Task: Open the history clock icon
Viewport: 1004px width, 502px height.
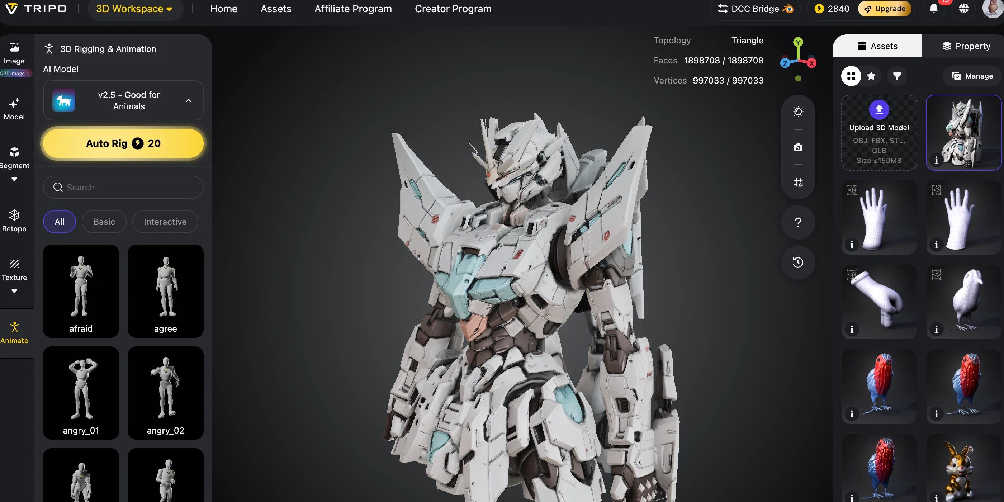Action: (x=798, y=262)
